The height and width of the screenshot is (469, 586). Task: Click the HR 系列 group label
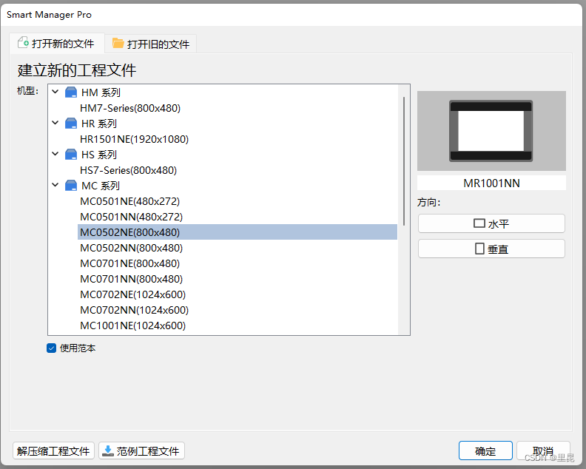99,124
